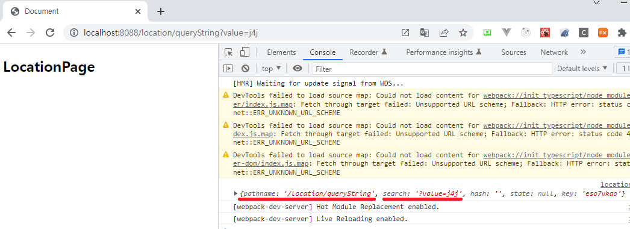View site information icon in address bar
The width and height of the screenshot is (630, 229).
74,33
